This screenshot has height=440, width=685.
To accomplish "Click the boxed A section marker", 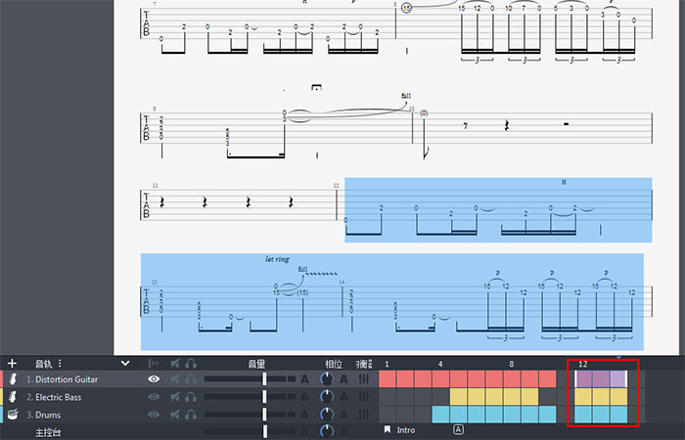I will point(458,429).
